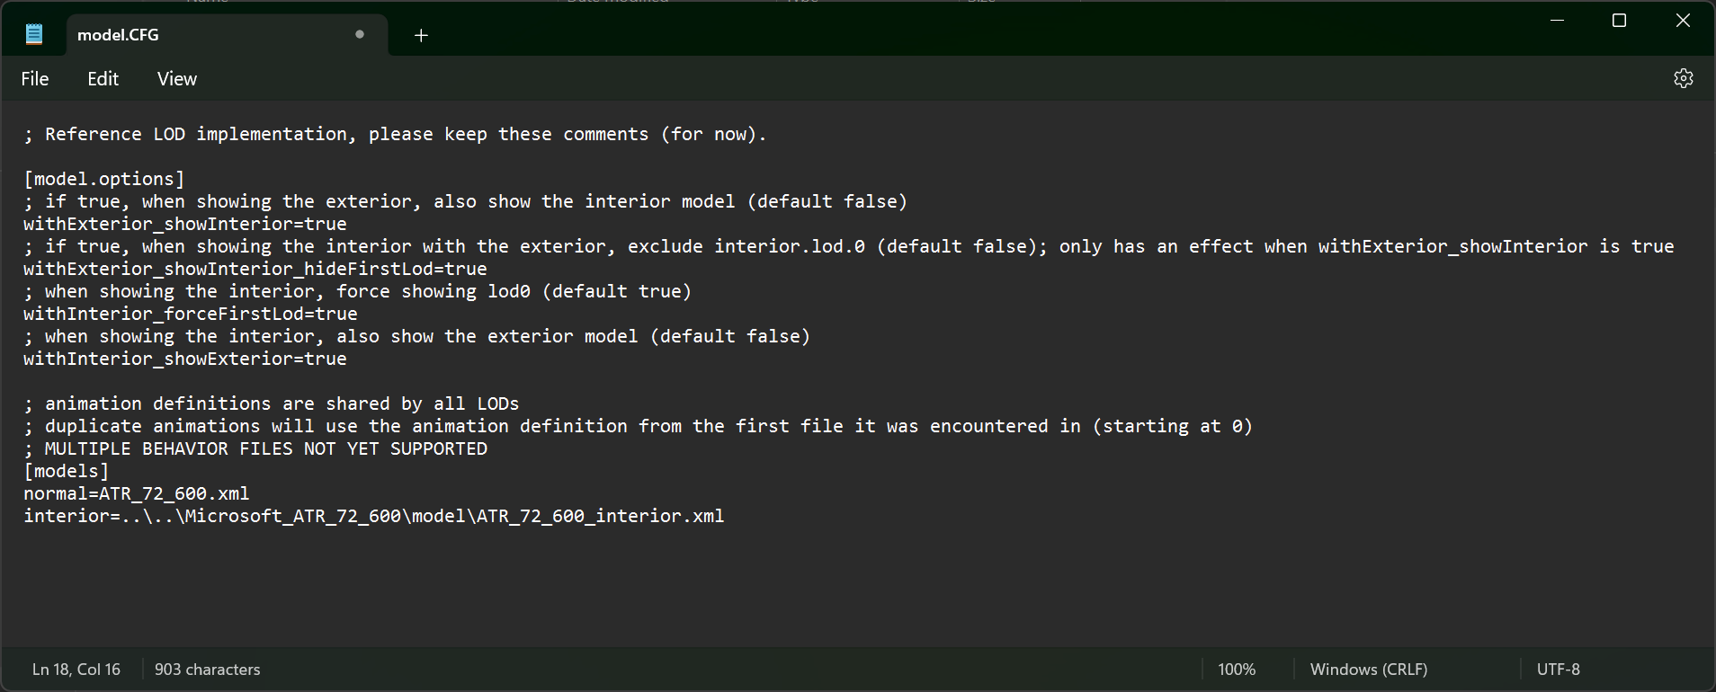Place cursor on withExterior_showInterior=true line
1716x692 pixels.
click(x=184, y=224)
